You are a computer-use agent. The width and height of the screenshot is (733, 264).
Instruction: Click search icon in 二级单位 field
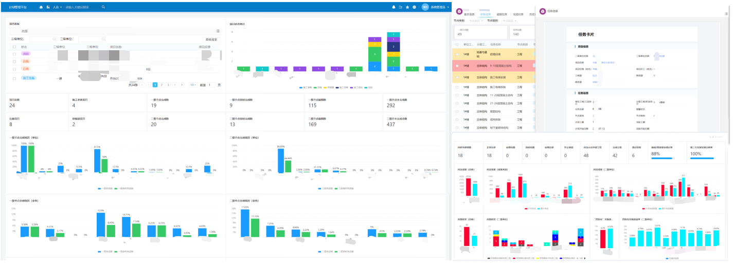click(55, 39)
